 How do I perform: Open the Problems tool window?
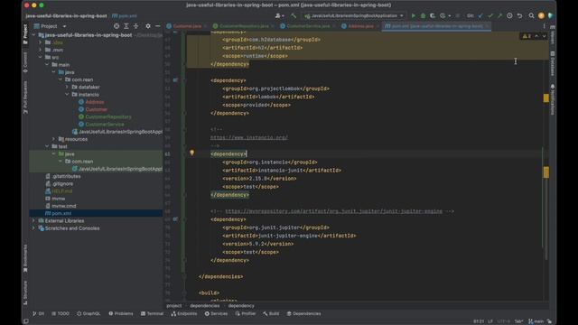121,313
